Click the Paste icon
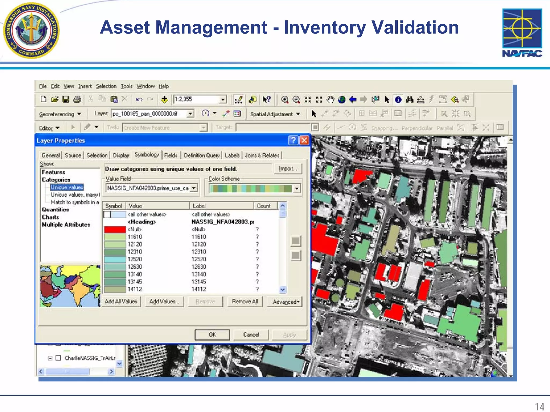Image resolution: width=550 pixels, height=412 pixels. pos(114,99)
